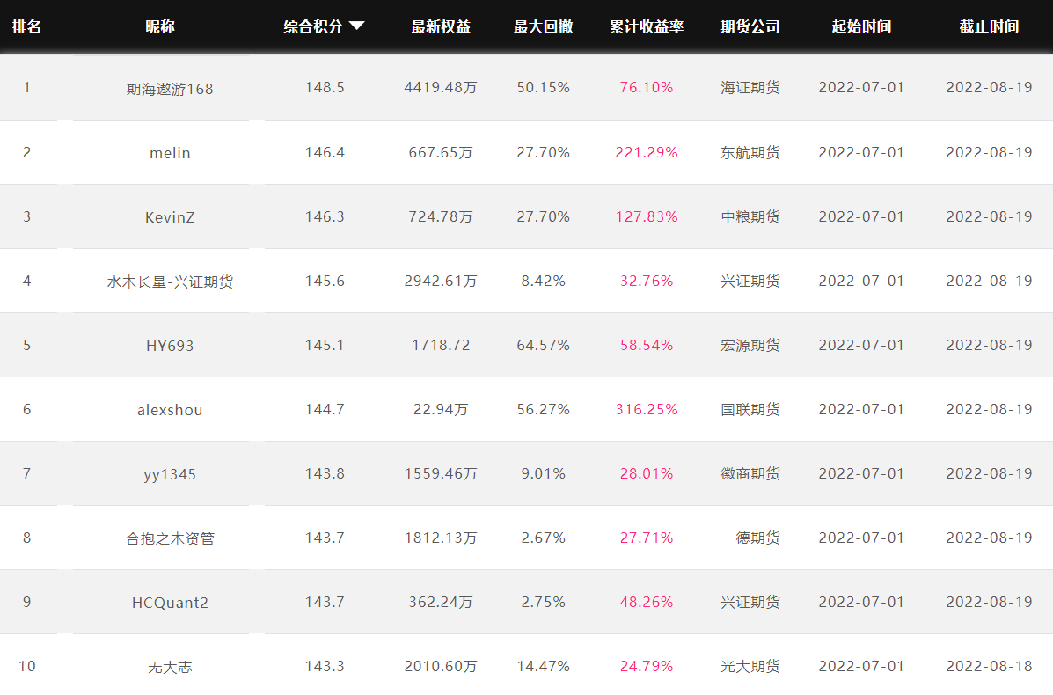Click the 期货公司 column header
Screen dimensions: 1053x695
[750, 26]
